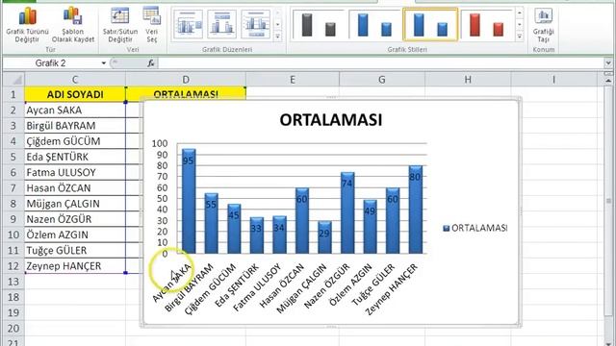Click the bar labeled 95
The width and height of the screenshot is (616, 346).
point(189,201)
